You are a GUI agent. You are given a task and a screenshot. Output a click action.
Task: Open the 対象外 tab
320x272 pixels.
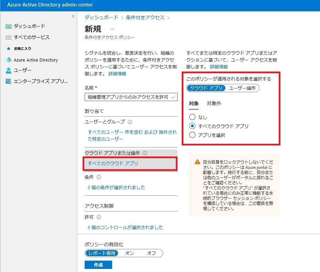[x=214, y=104]
